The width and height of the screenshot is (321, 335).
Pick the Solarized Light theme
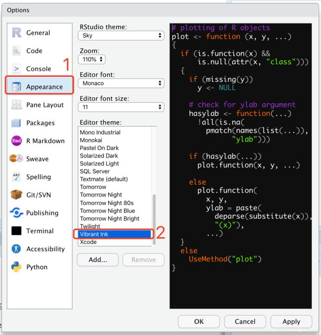click(115, 164)
